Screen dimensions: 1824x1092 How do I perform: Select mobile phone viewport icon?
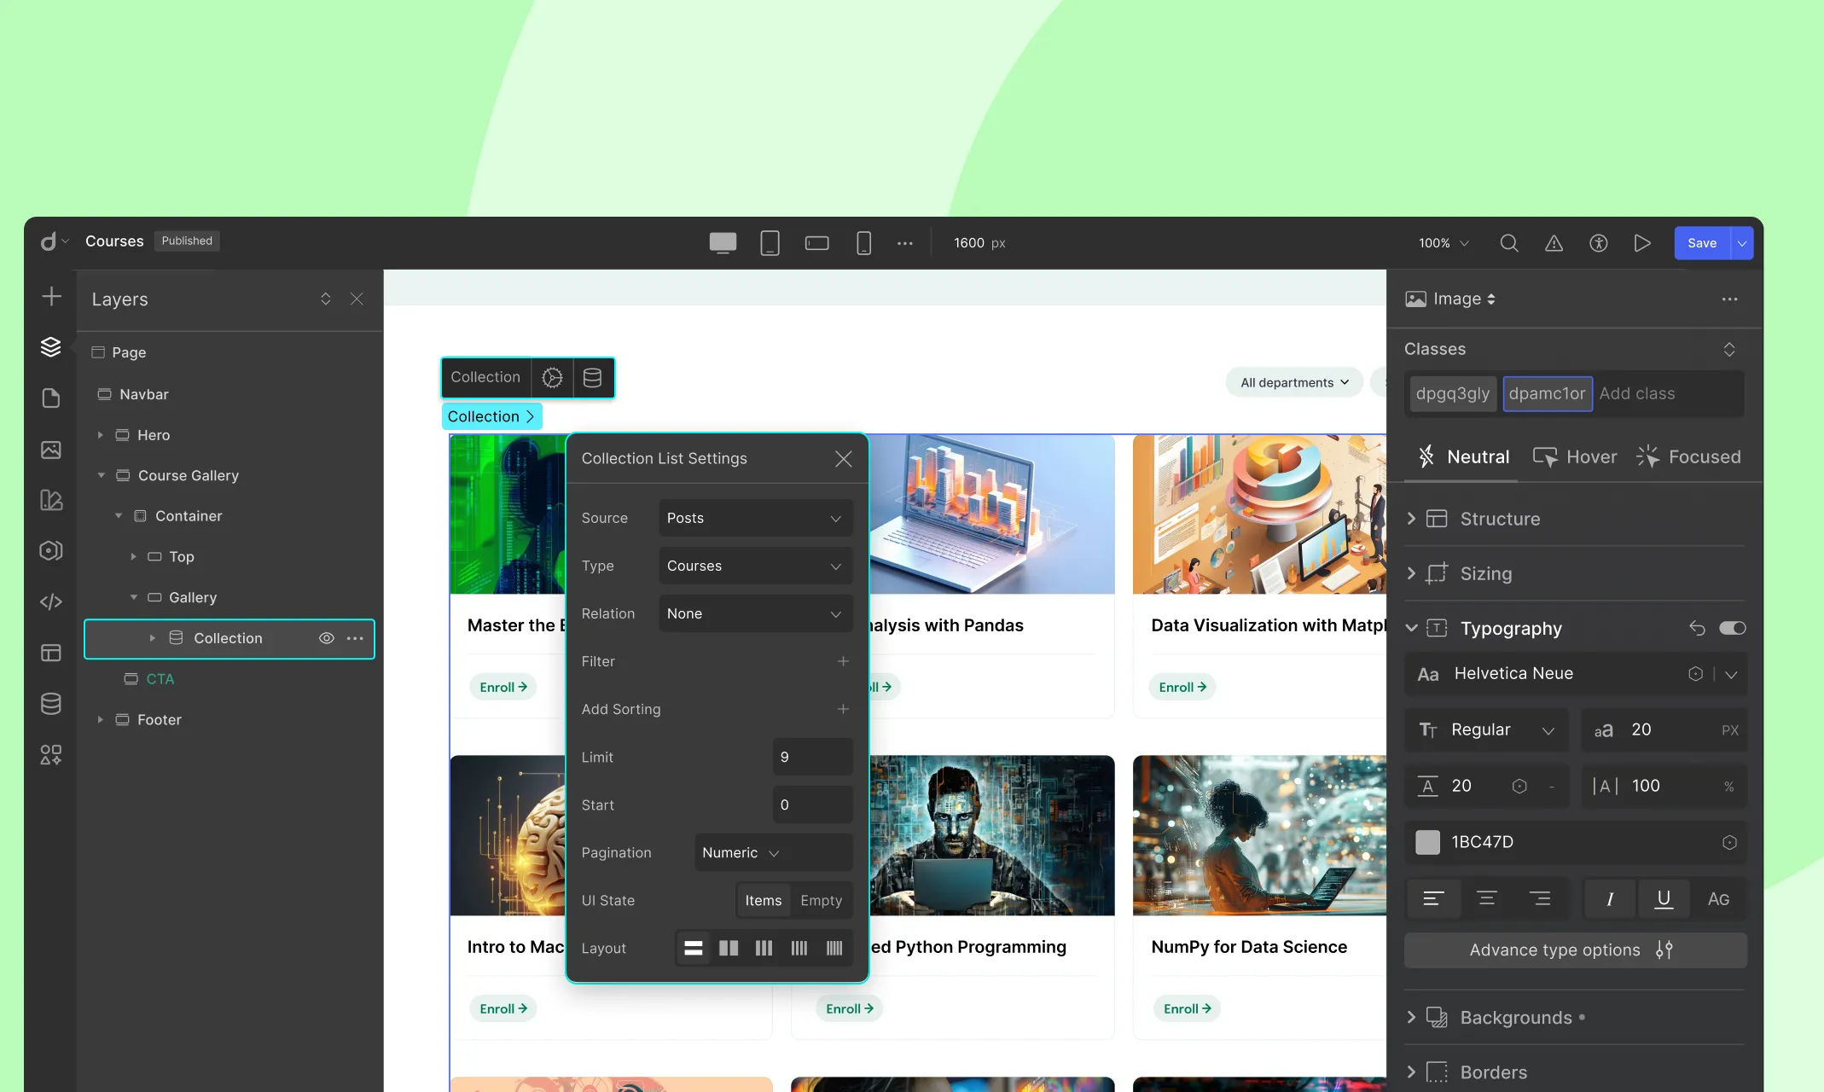click(x=863, y=243)
